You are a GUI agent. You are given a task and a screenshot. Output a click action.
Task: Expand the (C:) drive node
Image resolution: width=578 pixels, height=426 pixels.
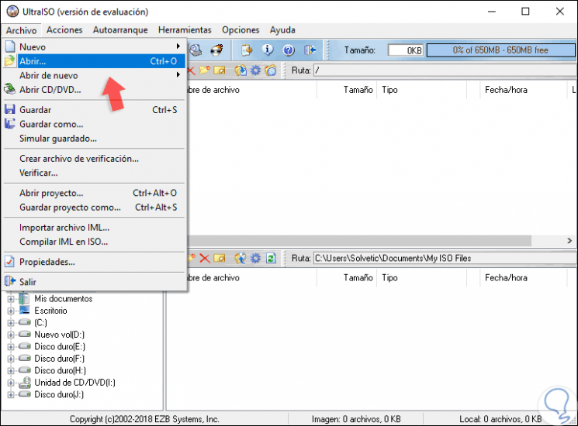click(x=11, y=323)
